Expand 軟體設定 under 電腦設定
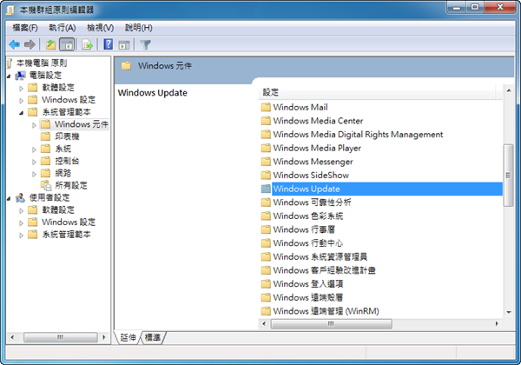 [21, 89]
